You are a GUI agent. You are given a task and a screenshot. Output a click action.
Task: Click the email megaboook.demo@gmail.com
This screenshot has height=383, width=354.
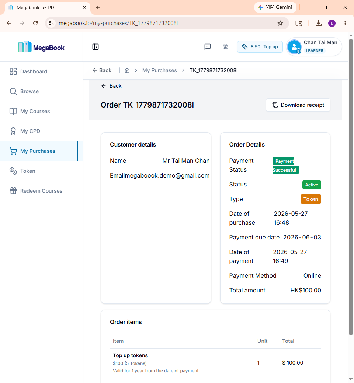coord(167,175)
